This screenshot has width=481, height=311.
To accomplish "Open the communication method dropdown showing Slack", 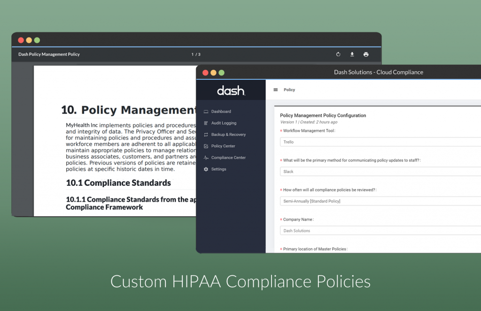I will tap(380, 172).
